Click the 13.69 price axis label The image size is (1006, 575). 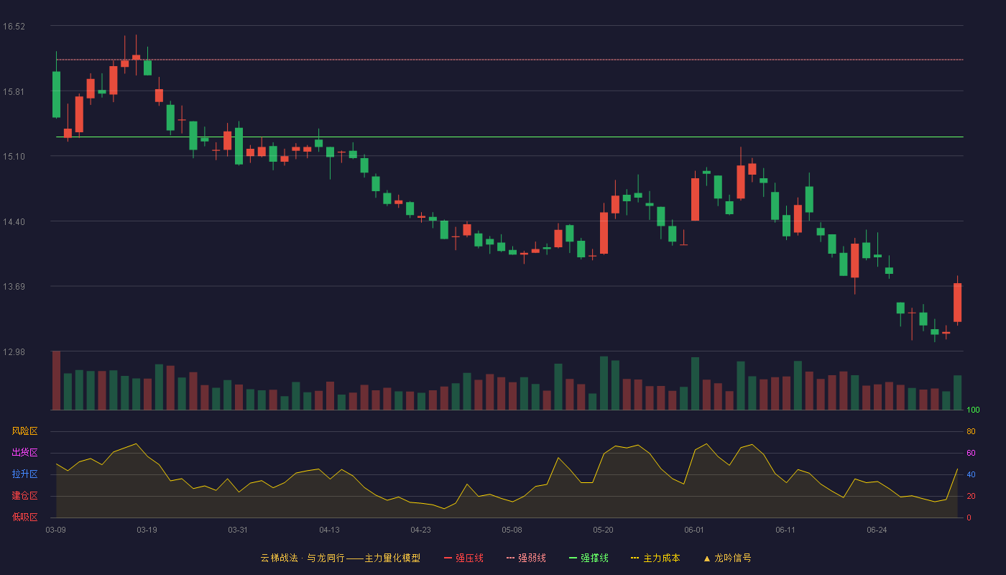pos(14,287)
